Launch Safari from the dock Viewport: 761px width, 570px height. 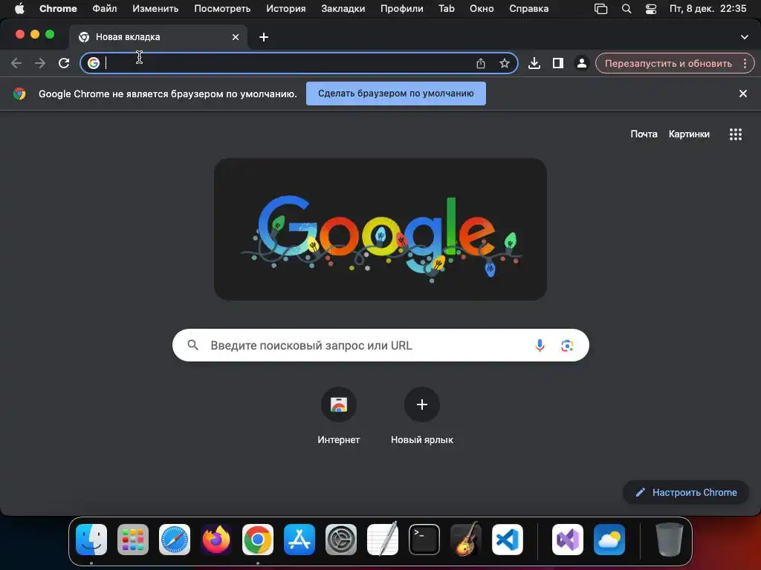tap(174, 540)
